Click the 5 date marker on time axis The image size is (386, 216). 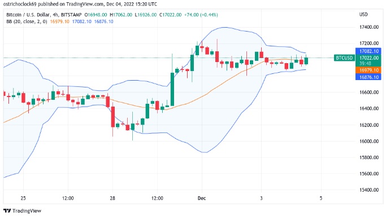321,198
